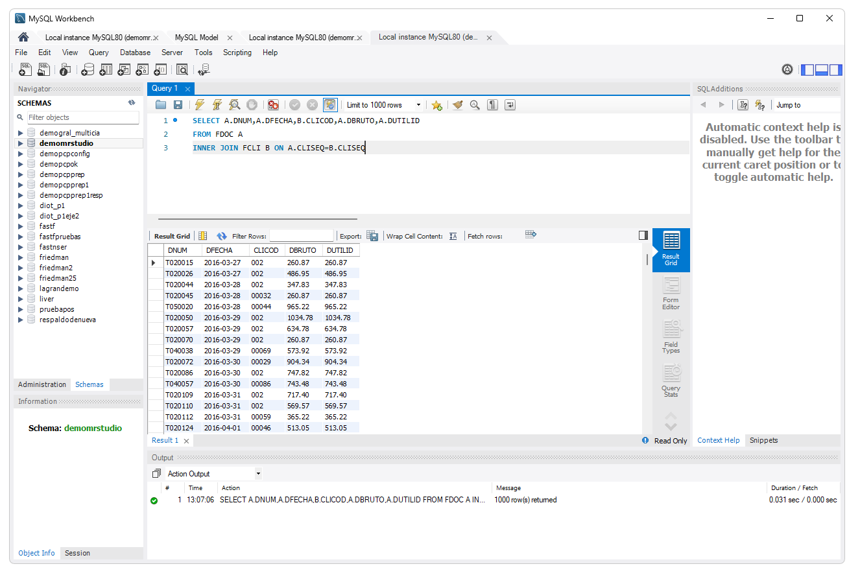Image resolution: width=860 pixels, height=575 pixels.
Task: Open the Action Output dropdown
Action: pos(213,474)
